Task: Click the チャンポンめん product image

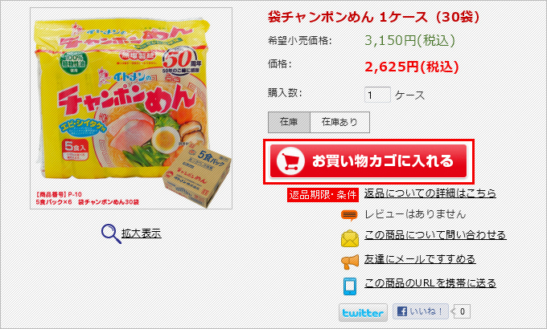Action: [x=131, y=108]
